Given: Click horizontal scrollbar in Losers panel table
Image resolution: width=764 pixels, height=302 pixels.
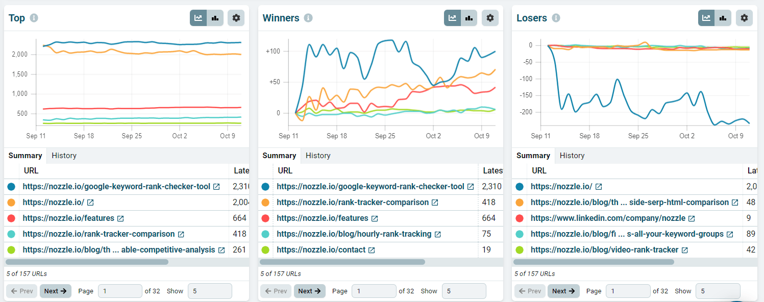Looking at the screenshot, I should click(594, 262).
